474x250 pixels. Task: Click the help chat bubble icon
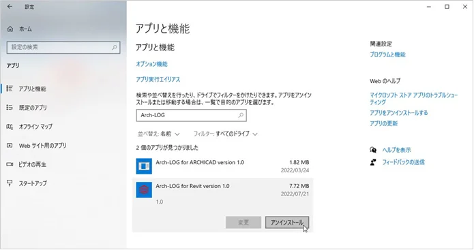(x=373, y=150)
